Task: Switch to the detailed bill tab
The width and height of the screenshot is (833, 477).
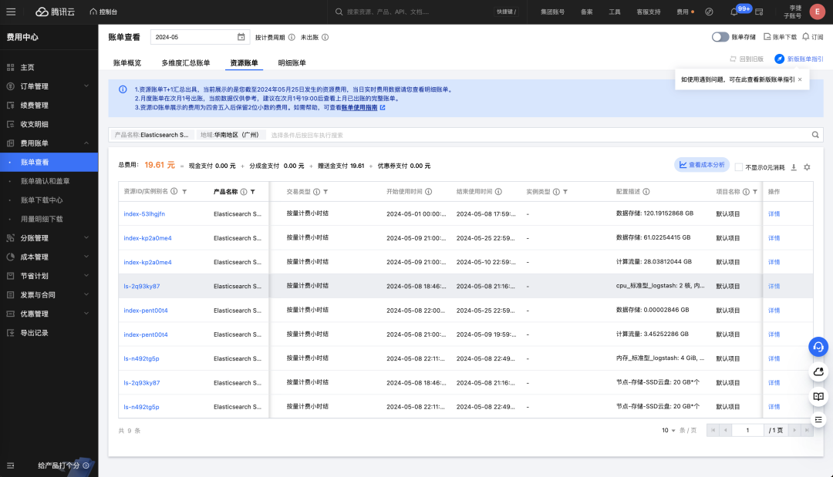Action: click(x=292, y=62)
